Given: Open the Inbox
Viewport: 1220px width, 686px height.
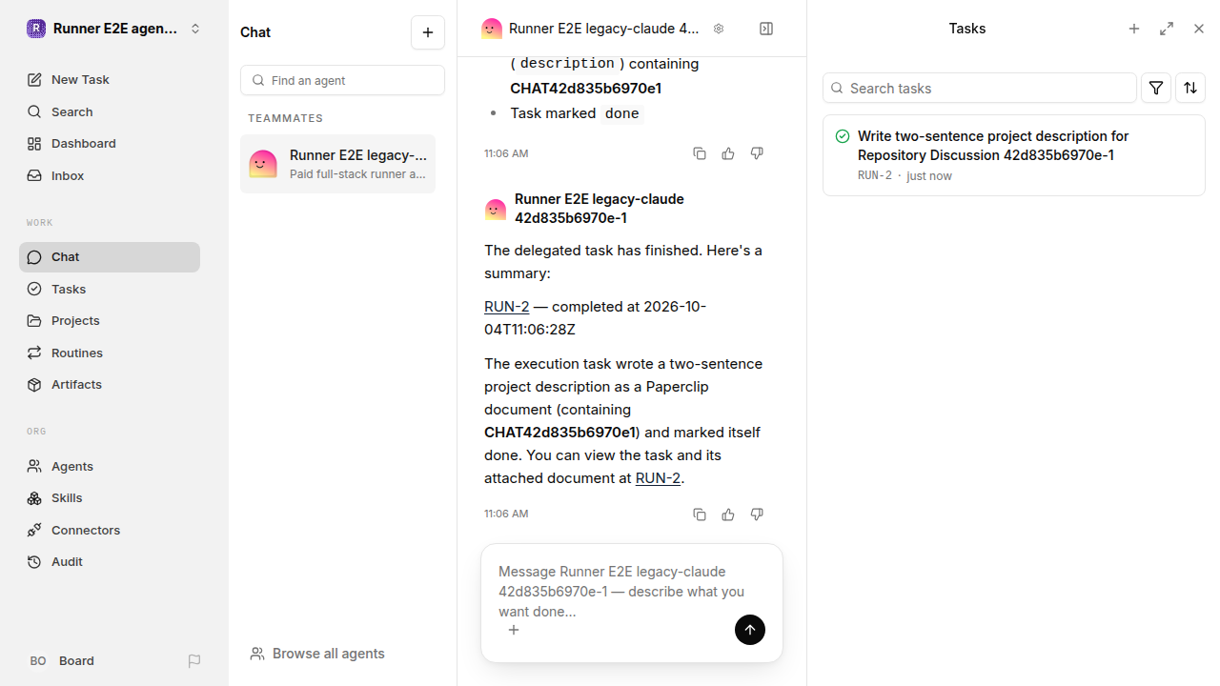Looking at the screenshot, I should click(x=110, y=176).
